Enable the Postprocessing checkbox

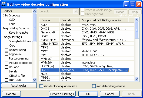point(6,58)
